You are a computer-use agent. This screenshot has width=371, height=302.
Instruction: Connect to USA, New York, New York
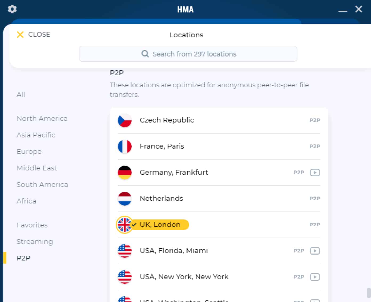click(x=219, y=277)
